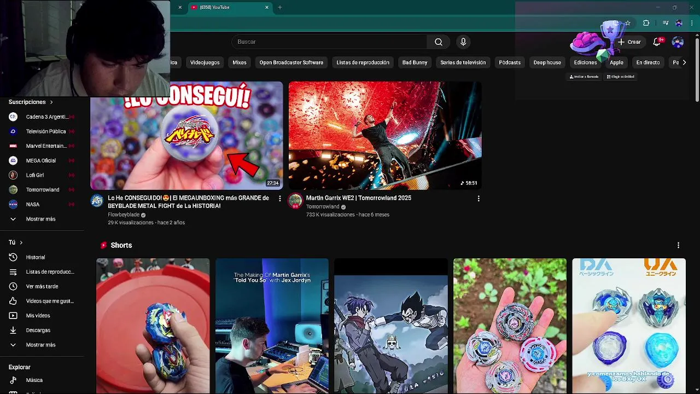This screenshot has height=394, width=700.
Task: Open Lofi Girl subscription channel
Action: 42,175
